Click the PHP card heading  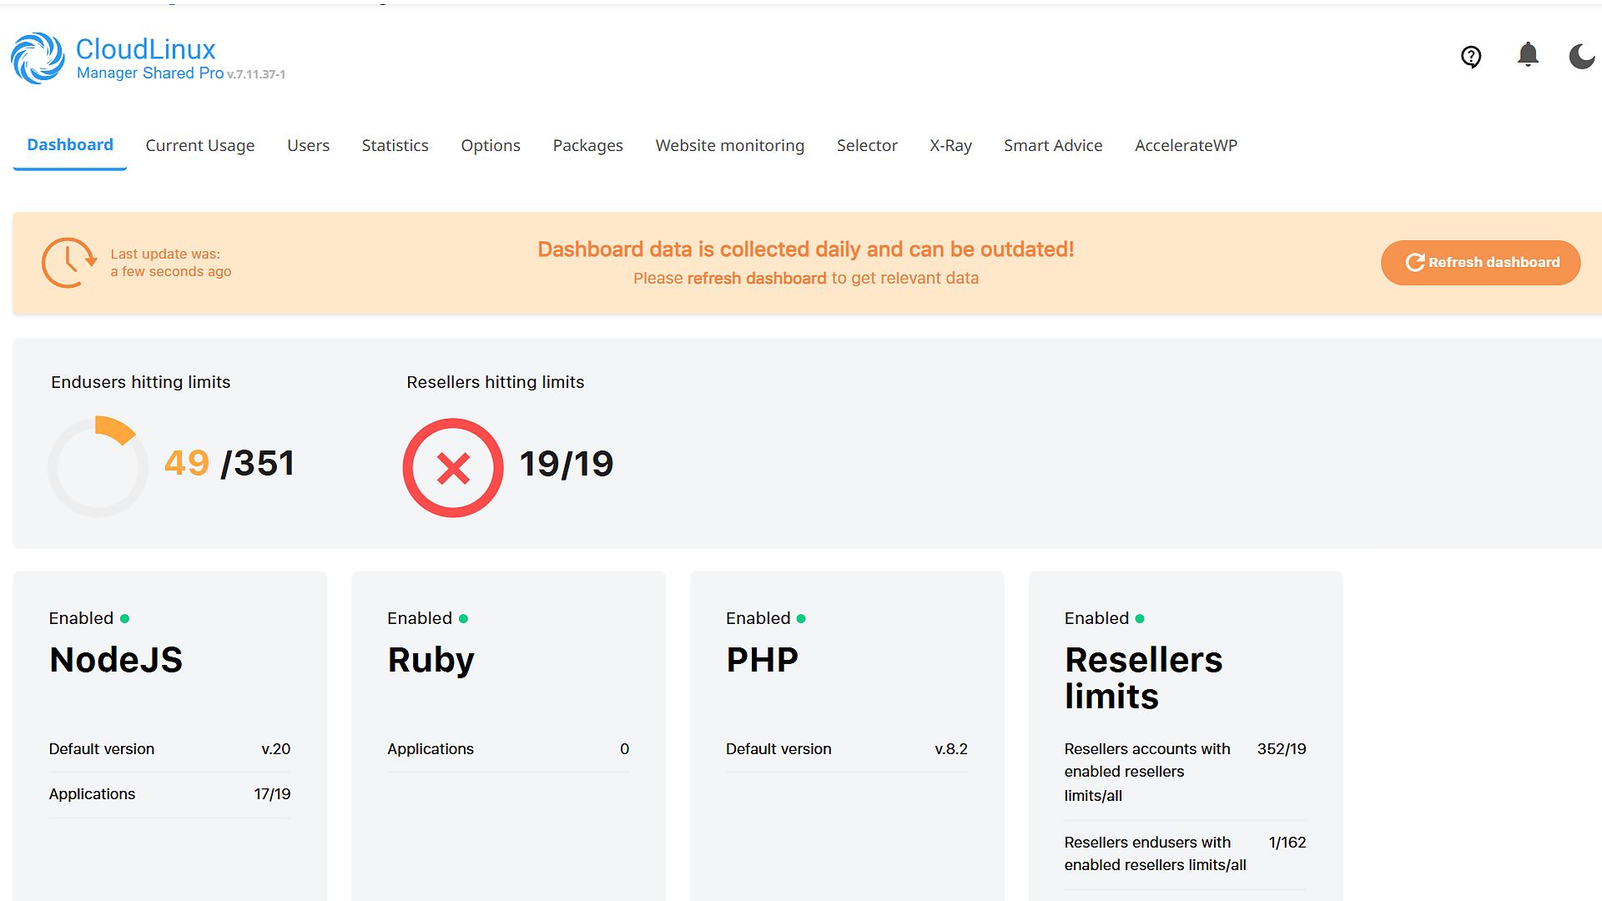coord(763,661)
